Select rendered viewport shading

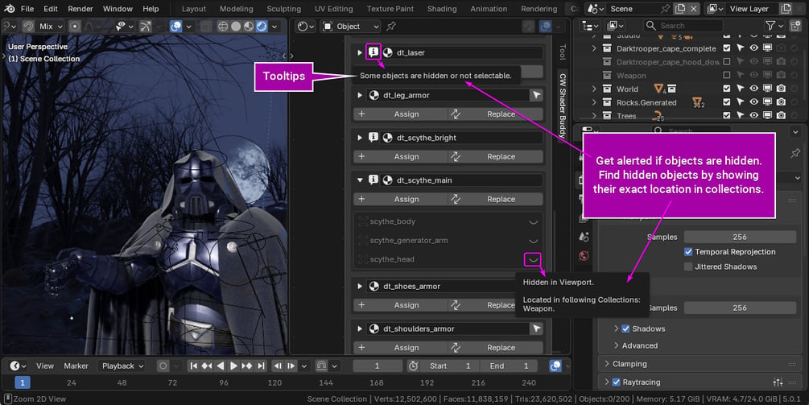[261, 27]
